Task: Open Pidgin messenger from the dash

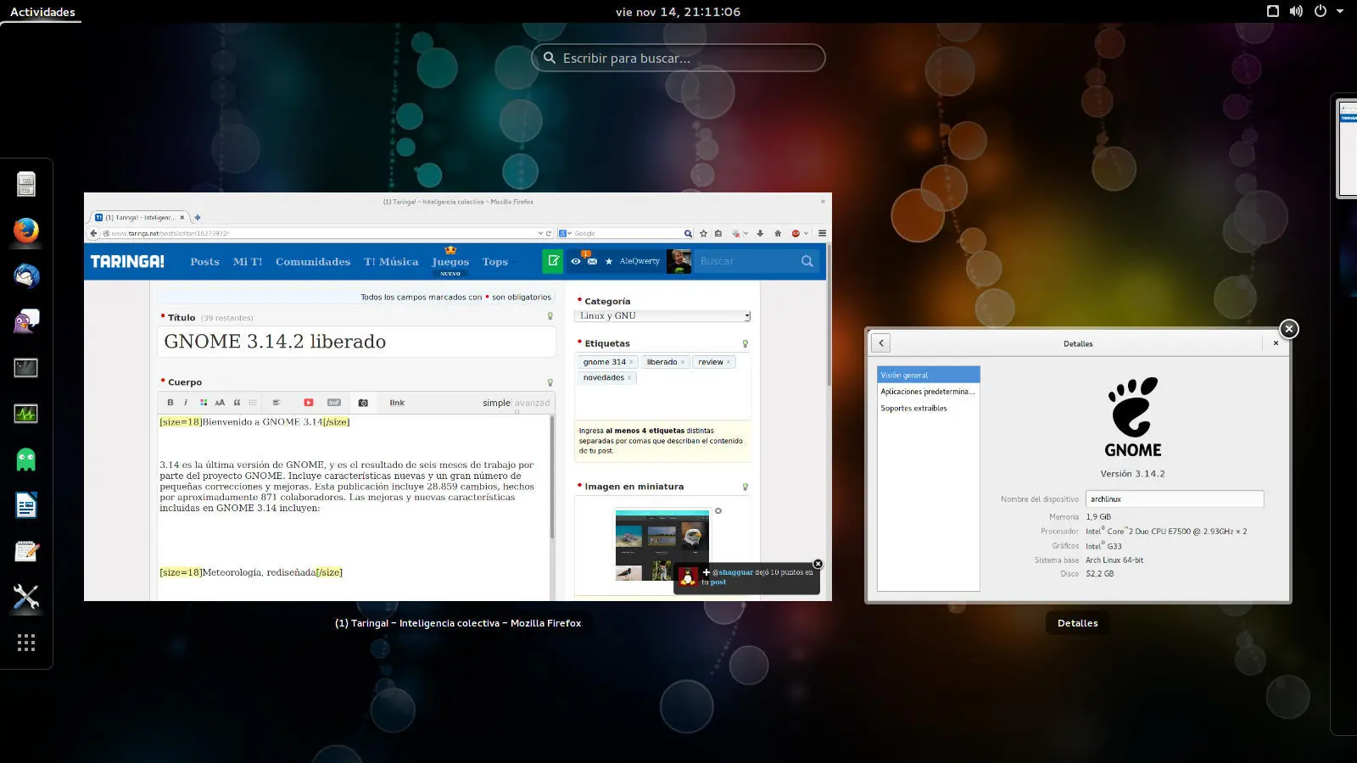Action: (26, 321)
